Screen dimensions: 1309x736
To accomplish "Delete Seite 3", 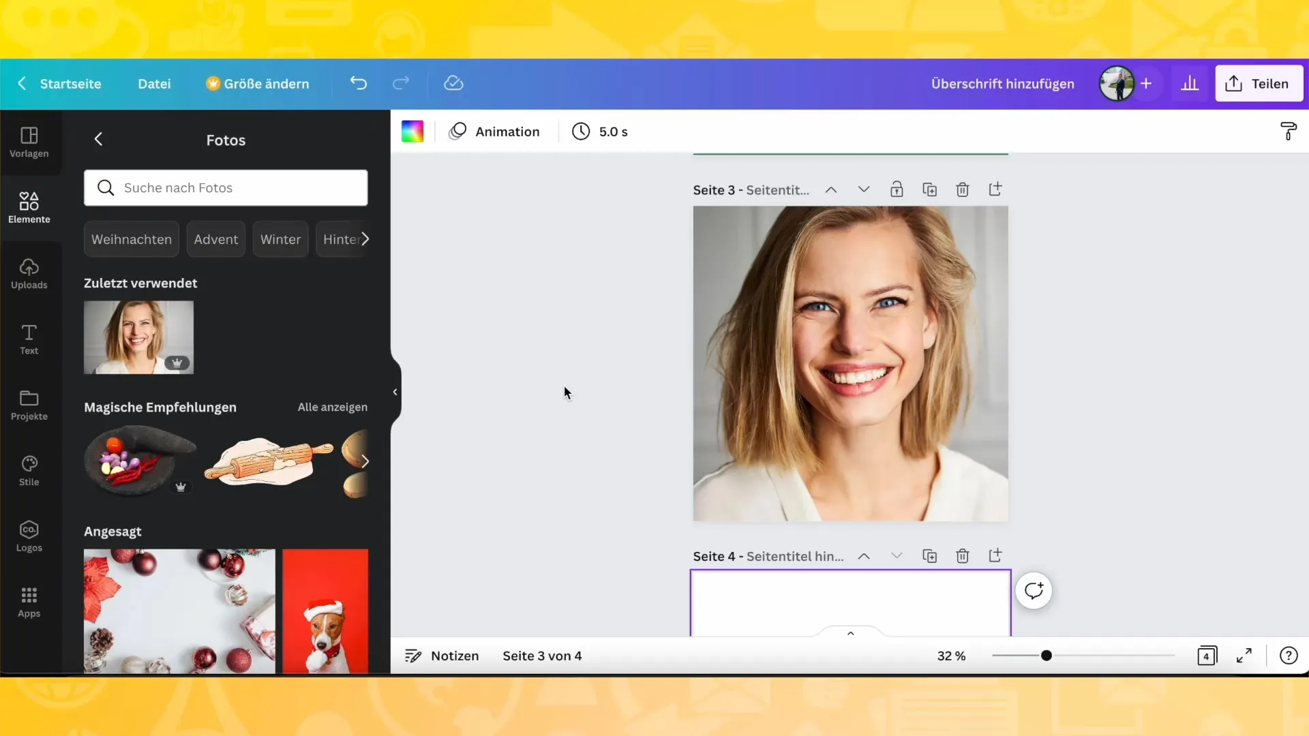I will (x=962, y=189).
